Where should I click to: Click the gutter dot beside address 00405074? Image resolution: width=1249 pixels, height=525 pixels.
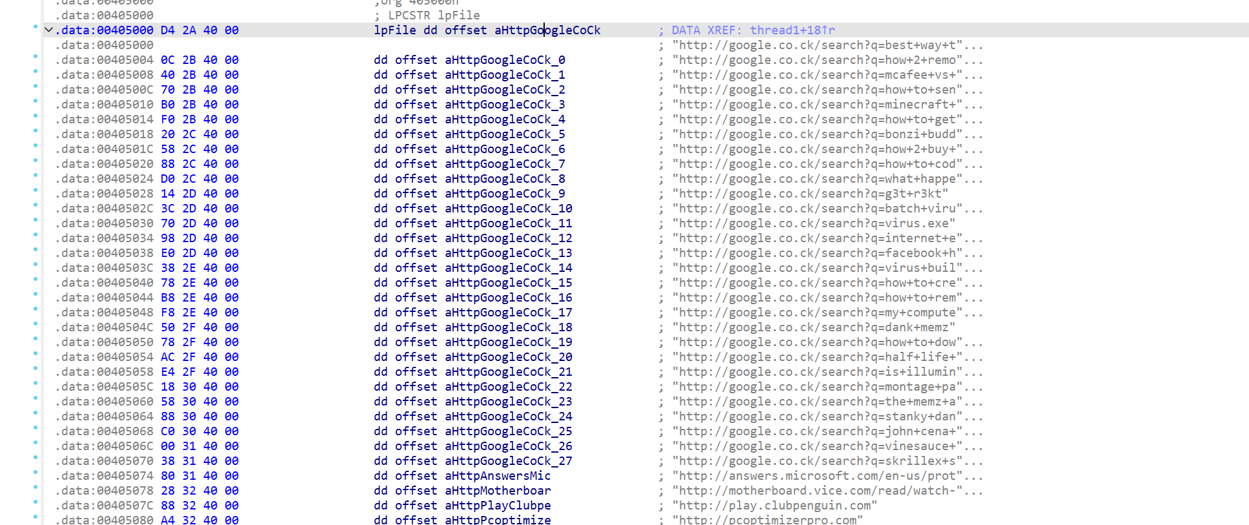click(36, 473)
